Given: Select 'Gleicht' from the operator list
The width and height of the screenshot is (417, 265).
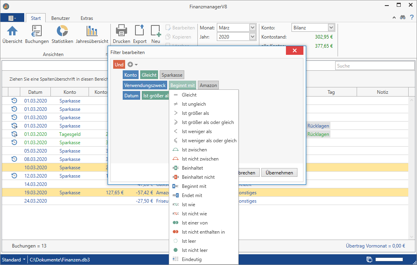Looking at the screenshot, I should point(204,95).
